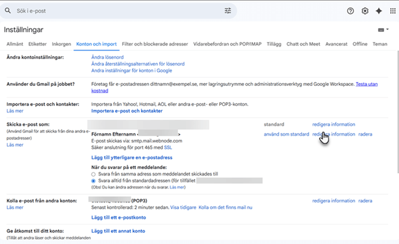Click 'Läs mer' under Importera e-post
The width and height of the screenshot is (399, 244).
15,111
